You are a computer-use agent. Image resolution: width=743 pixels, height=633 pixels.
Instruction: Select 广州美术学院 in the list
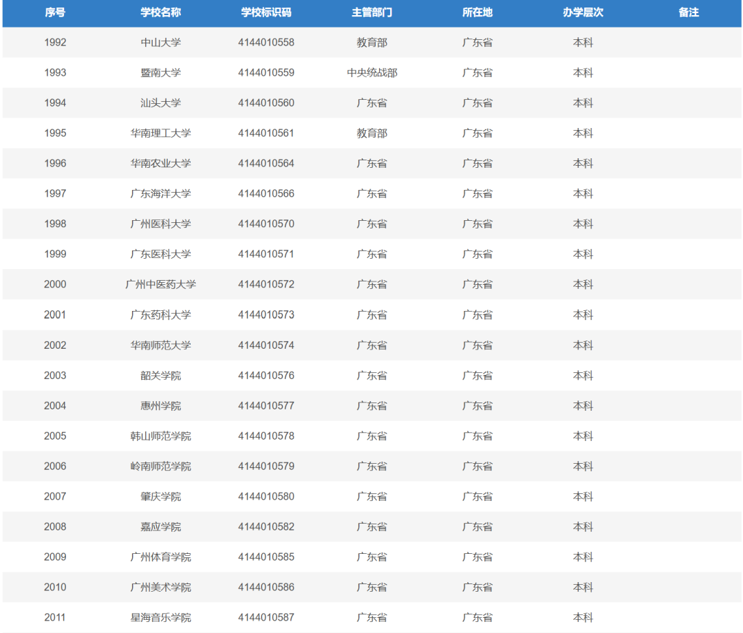161,588
